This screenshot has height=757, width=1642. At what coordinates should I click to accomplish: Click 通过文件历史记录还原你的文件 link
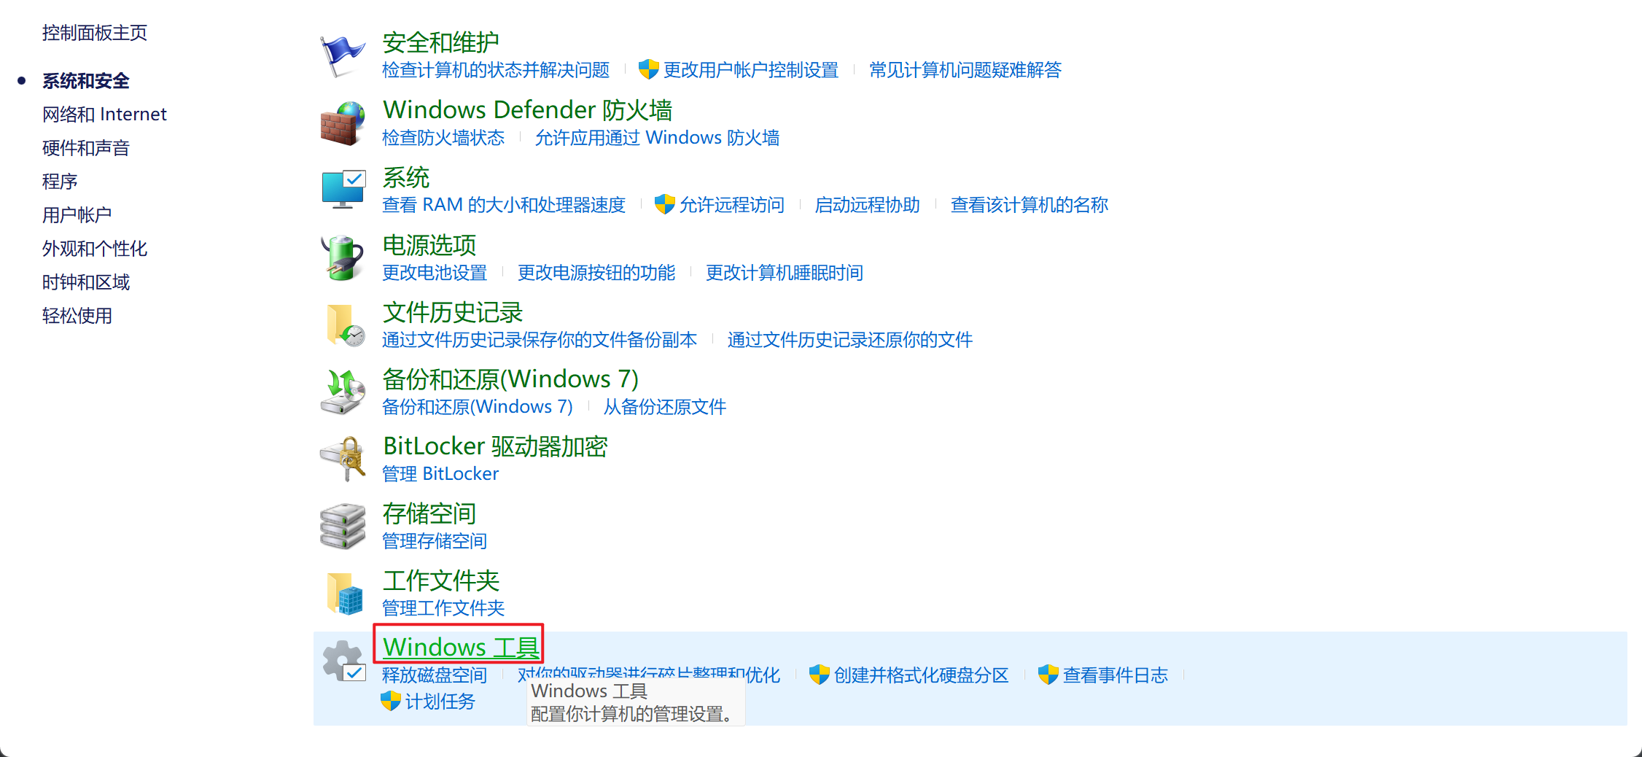(850, 339)
